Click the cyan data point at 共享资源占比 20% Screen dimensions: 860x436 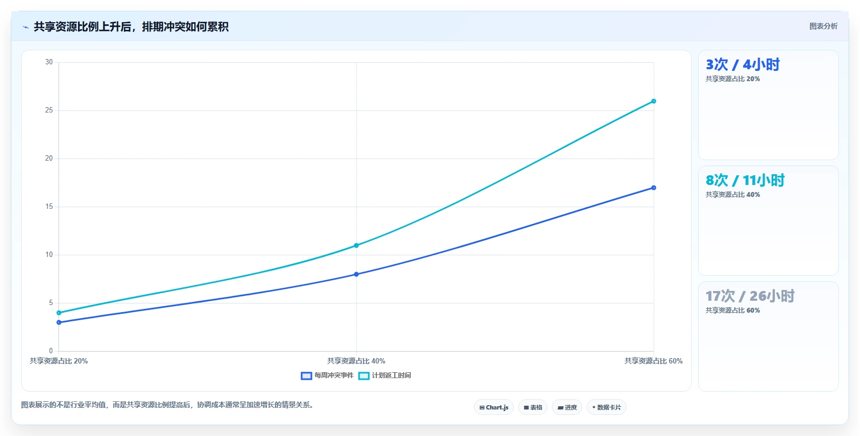pos(59,313)
